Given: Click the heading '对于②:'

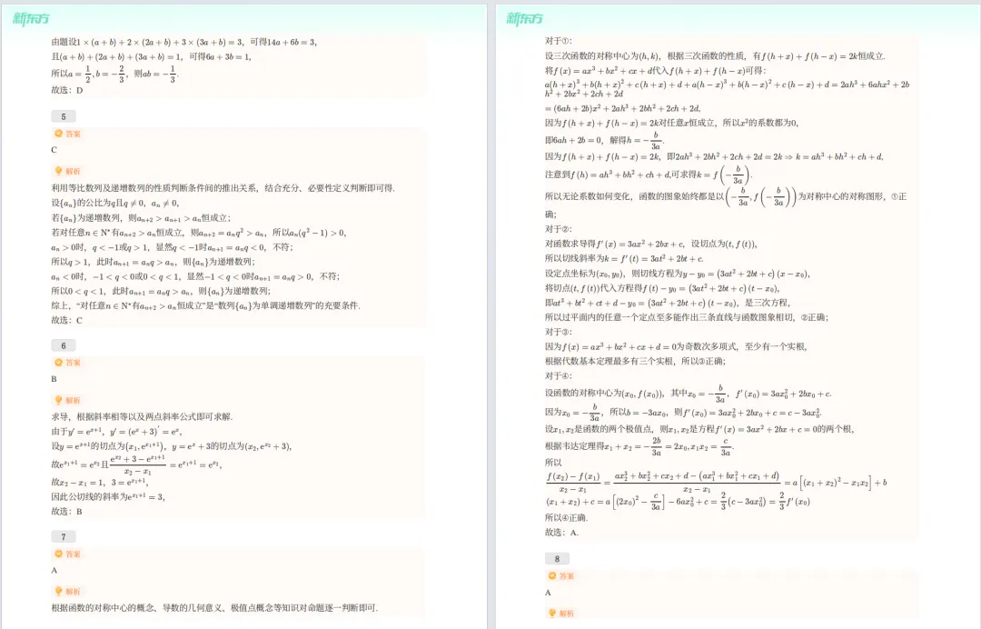Looking at the screenshot, I should (558, 229).
